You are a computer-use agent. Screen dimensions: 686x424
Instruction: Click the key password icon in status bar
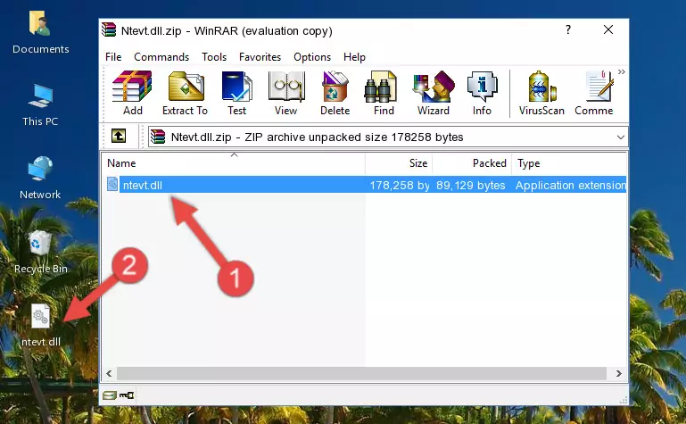127,395
